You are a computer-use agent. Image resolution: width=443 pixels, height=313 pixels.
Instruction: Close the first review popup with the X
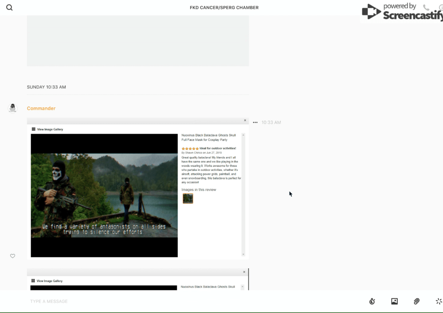tap(245, 120)
